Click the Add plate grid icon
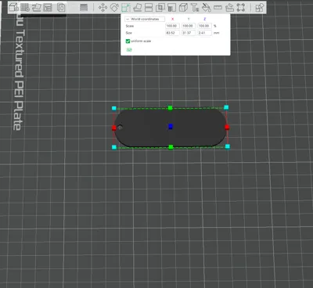 [25, 8]
